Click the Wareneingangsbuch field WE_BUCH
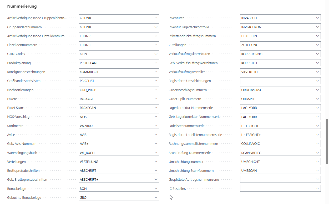 116,153
